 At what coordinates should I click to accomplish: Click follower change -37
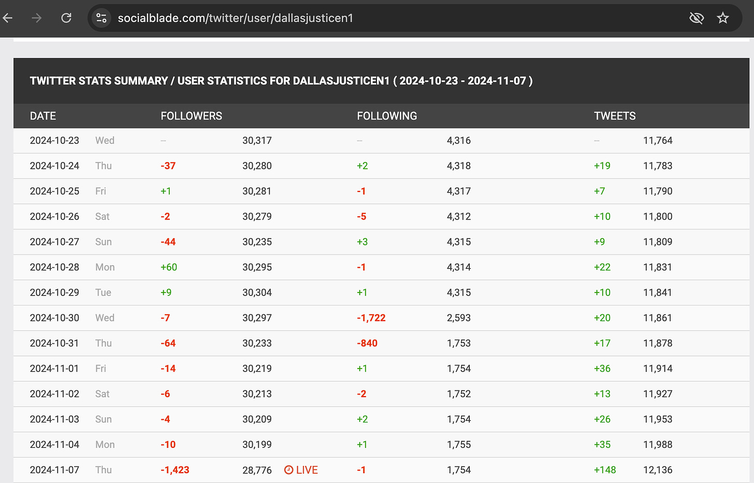168,166
